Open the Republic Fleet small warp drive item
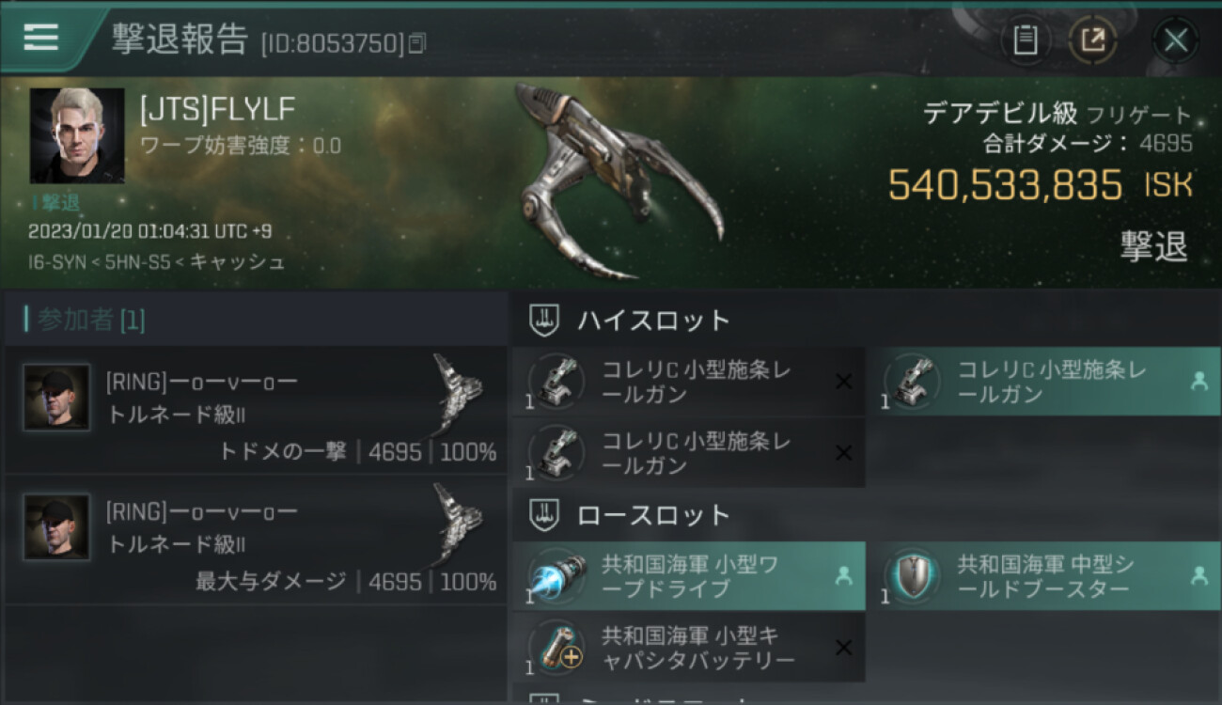The width and height of the screenshot is (1222, 705). coord(689,576)
